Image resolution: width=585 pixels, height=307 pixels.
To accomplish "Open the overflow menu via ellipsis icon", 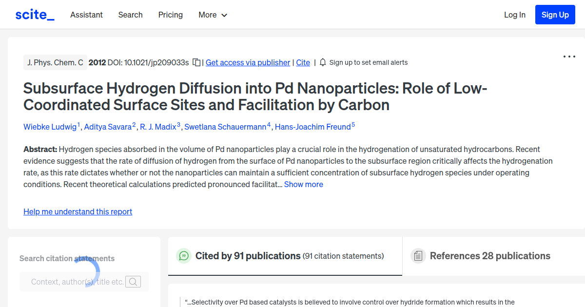I will click(x=569, y=57).
